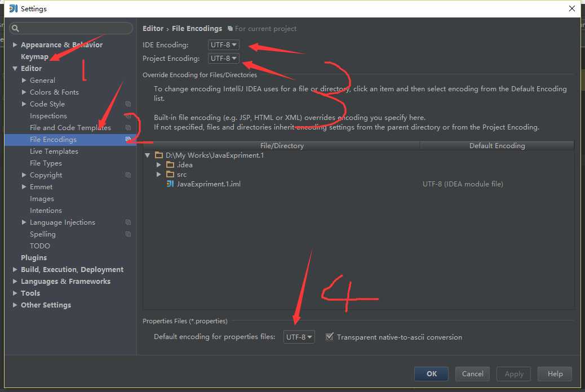Click the Default Encoding column header
Image resolution: width=585 pixels, height=392 pixels.
(x=497, y=145)
